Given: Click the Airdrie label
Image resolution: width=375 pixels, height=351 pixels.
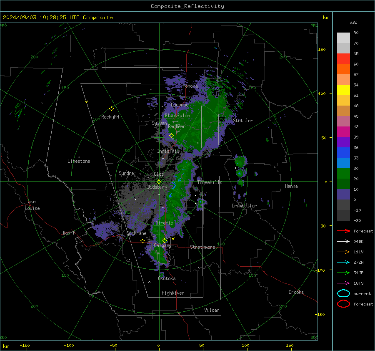Looking at the screenshot, I should pyautogui.click(x=164, y=223).
